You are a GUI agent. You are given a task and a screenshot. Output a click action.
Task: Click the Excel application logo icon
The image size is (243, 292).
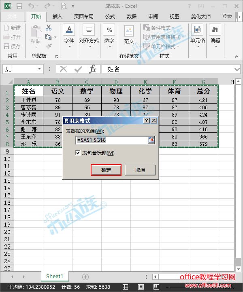coord(8,6)
